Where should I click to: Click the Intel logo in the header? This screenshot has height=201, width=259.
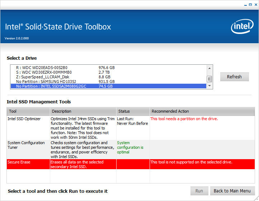point(242,26)
